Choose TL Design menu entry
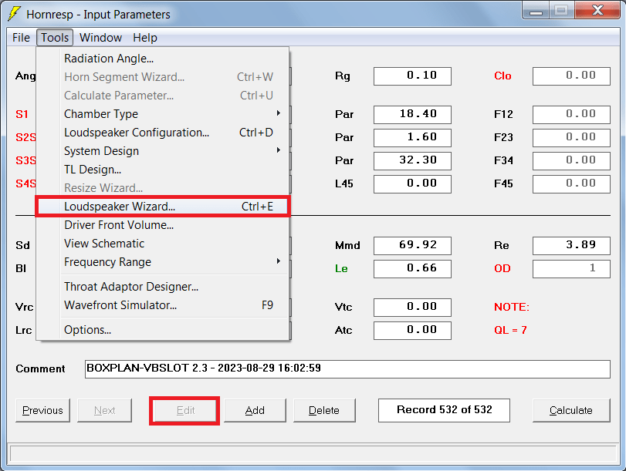The image size is (626, 471). 163,170
